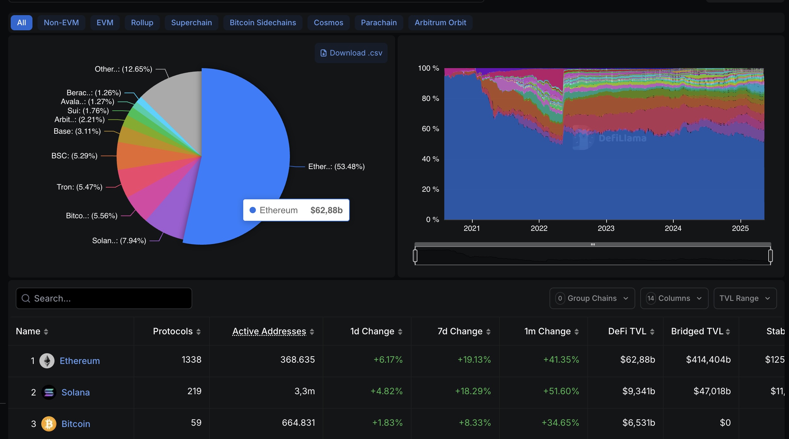Switch to the Rollup filter tab

point(142,23)
